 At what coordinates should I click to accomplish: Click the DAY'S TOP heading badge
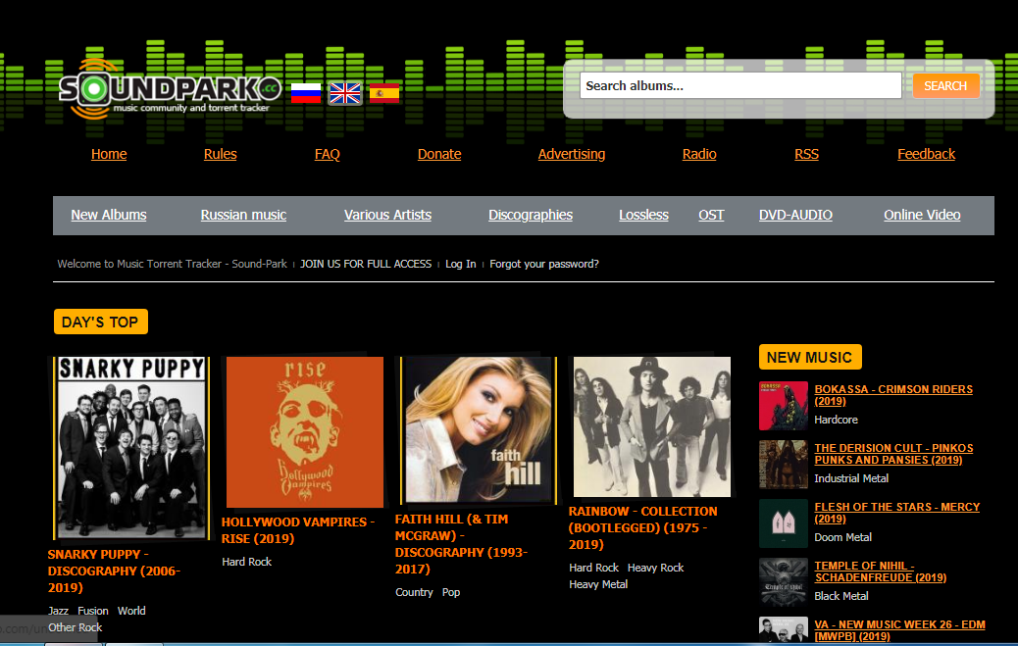coord(101,323)
